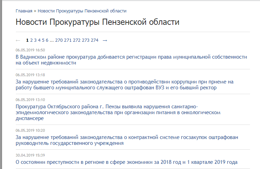The width and height of the screenshot is (260, 169).
Task: Open news about ВУЗ и его бывший ректор fined
Action: (125, 84)
